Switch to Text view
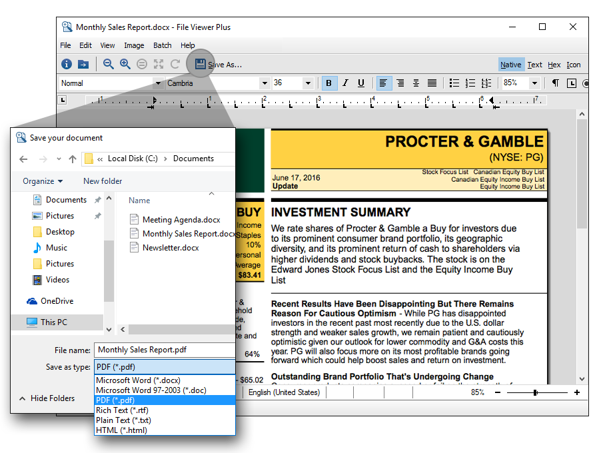The width and height of the screenshot is (605, 453). 535,65
